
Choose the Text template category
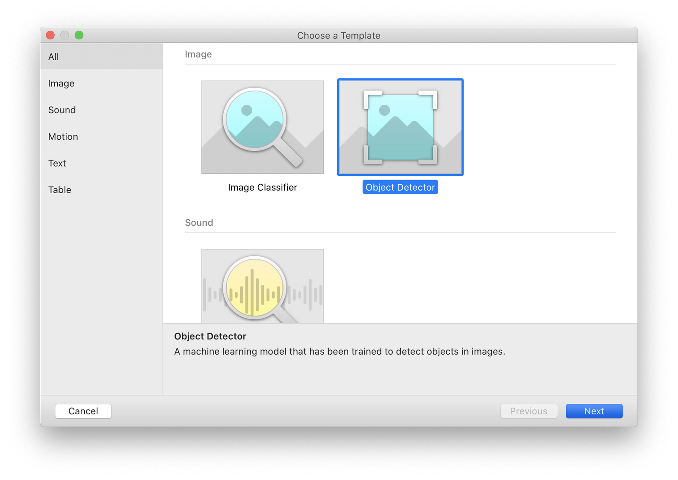tap(57, 163)
